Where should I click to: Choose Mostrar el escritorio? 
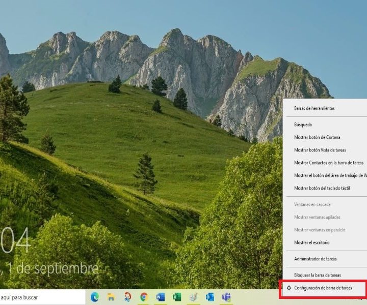pyautogui.click(x=325, y=242)
